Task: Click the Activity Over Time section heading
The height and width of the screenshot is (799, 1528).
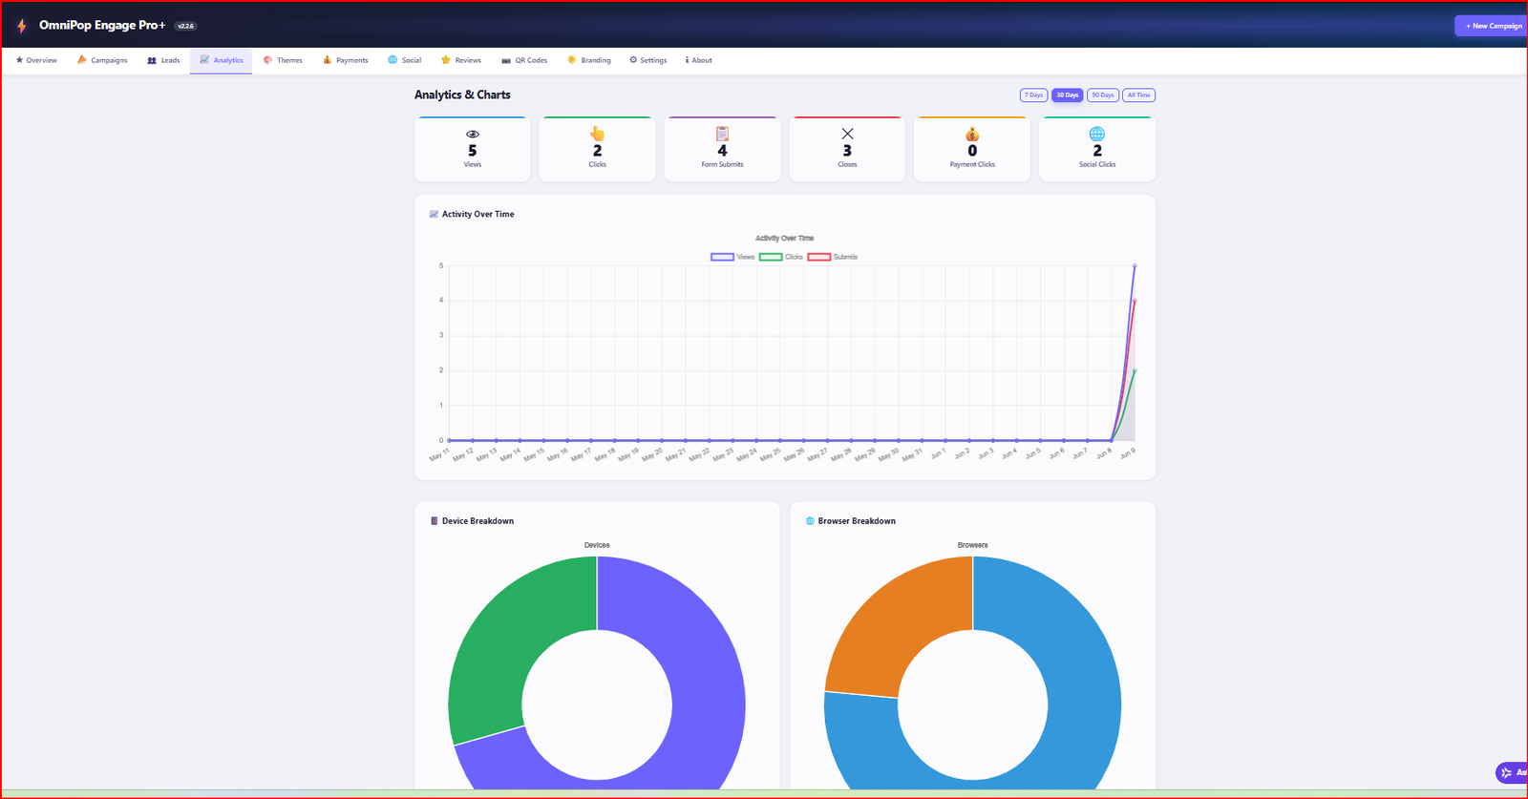Action: coord(477,214)
